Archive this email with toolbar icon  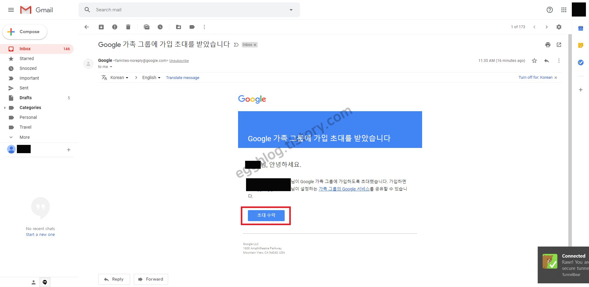coord(101,27)
